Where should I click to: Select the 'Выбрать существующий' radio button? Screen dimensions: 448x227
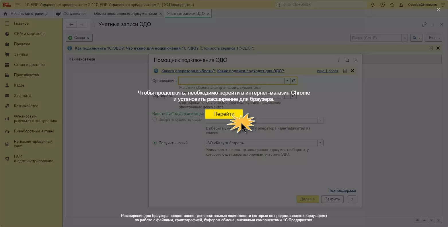[x=155, y=120]
